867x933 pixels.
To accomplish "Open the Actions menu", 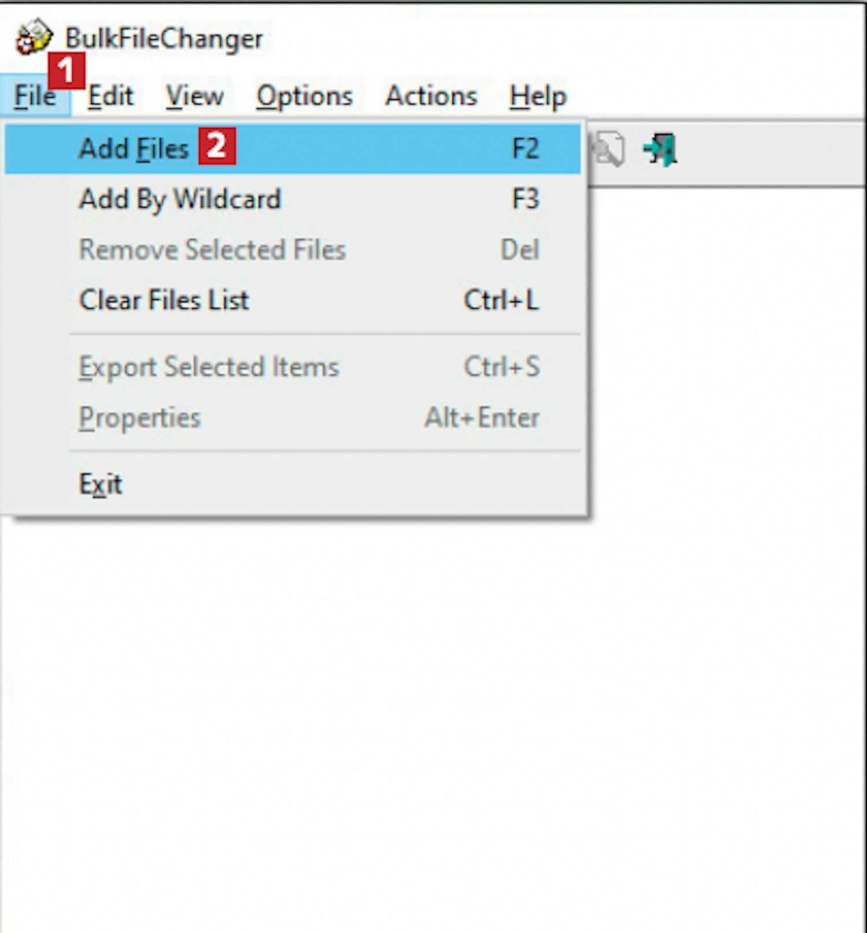I will tap(431, 95).
